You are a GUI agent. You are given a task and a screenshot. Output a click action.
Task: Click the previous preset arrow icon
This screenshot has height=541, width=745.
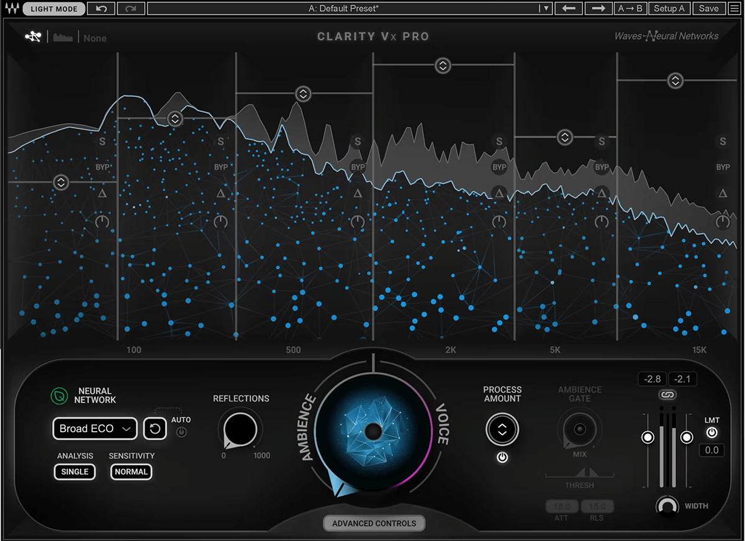(x=569, y=9)
